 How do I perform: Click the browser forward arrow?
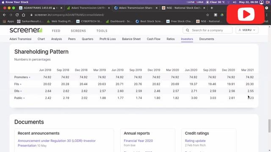point(11,15)
